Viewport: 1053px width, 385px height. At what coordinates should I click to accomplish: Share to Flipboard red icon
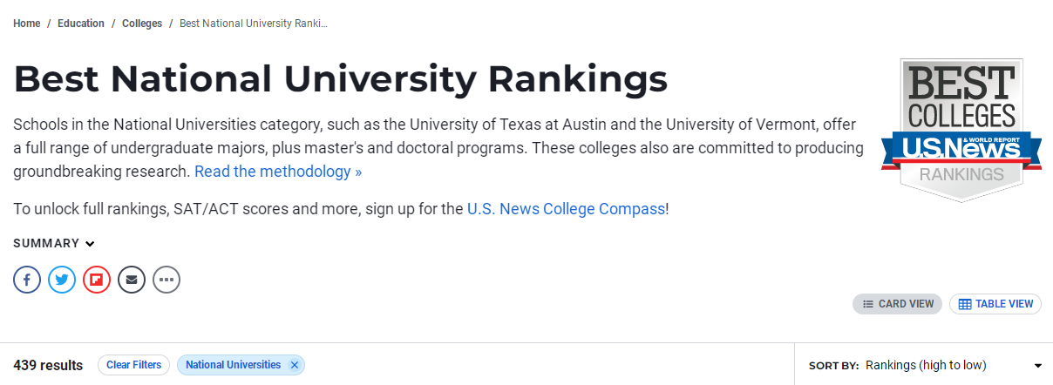click(x=97, y=280)
